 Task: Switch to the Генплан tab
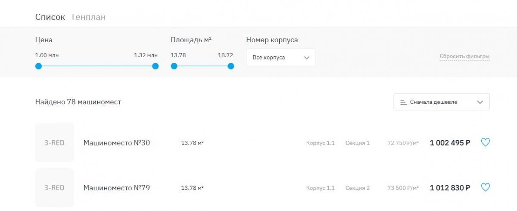pyautogui.click(x=89, y=17)
